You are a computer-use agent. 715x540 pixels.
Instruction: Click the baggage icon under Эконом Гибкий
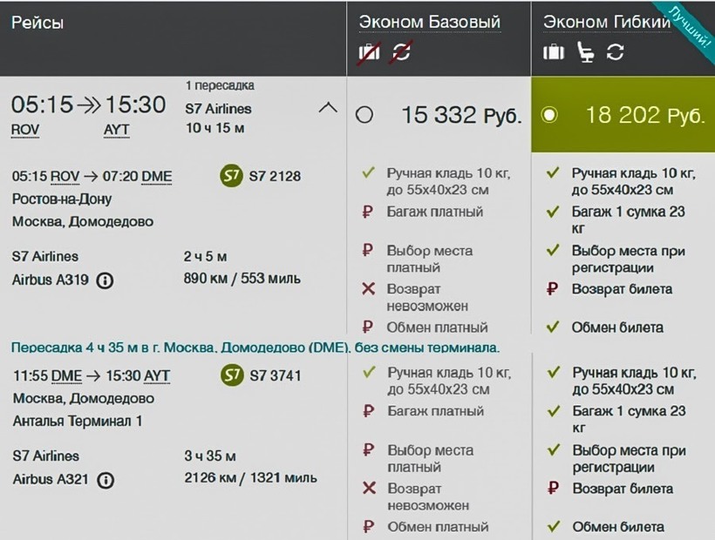pos(554,52)
